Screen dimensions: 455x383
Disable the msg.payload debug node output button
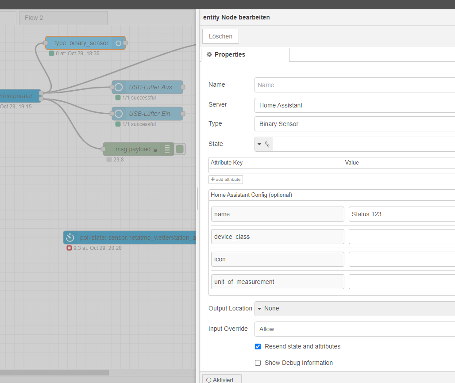pyautogui.click(x=179, y=149)
